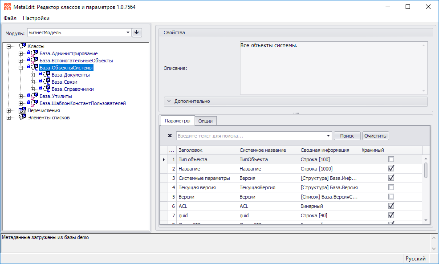Click the download arrow button beside the module selector

pyautogui.click(x=137, y=32)
